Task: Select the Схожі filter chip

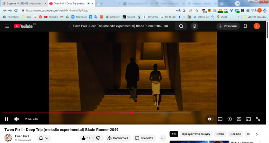Action: click(220, 134)
